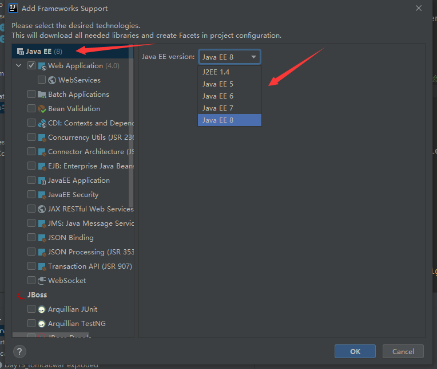The image size is (437, 369).
Task: Uncheck the Web Application checkbox
Action: (31, 65)
